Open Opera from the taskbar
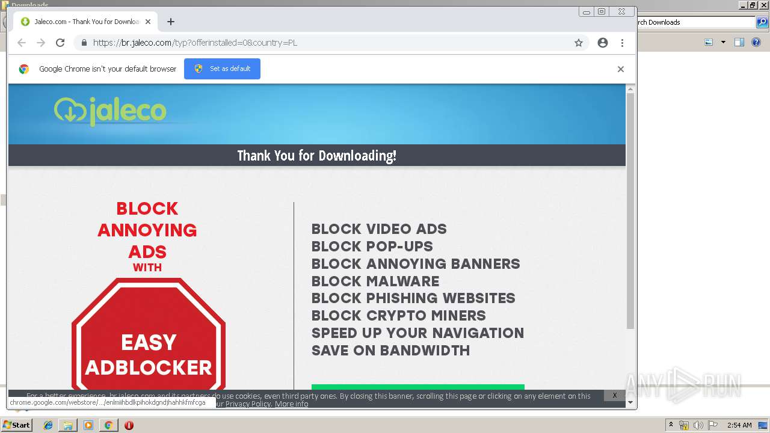770x433 pixels. [129, 425]
